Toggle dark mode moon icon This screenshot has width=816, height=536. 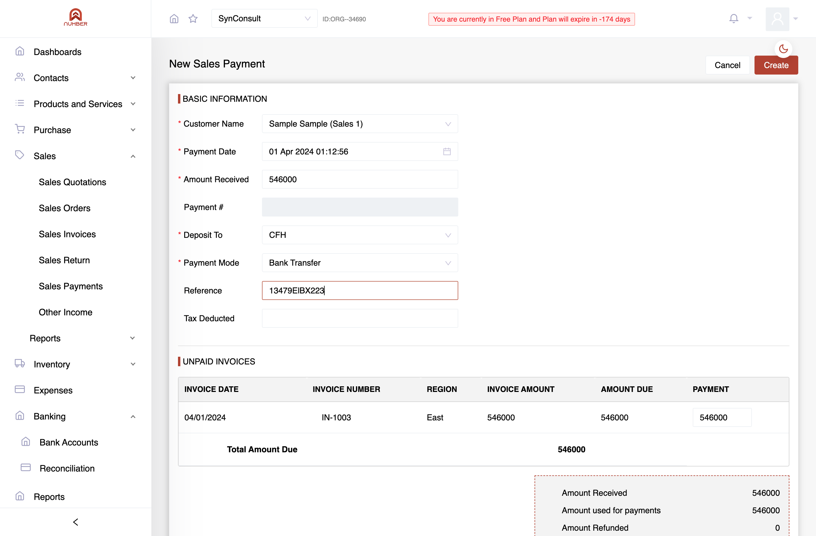tap(783, 49)
